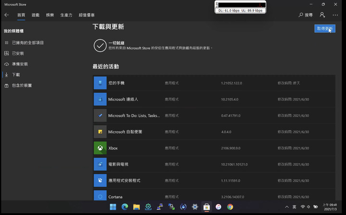Image resolution: width=346 pixels, height=215 pixels.
Task: Click the Cortana app icon
Action: pos(100,196)
